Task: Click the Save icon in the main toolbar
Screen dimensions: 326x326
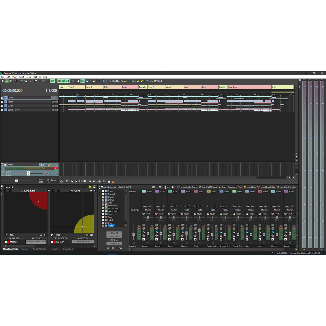Action: (11, 81)
